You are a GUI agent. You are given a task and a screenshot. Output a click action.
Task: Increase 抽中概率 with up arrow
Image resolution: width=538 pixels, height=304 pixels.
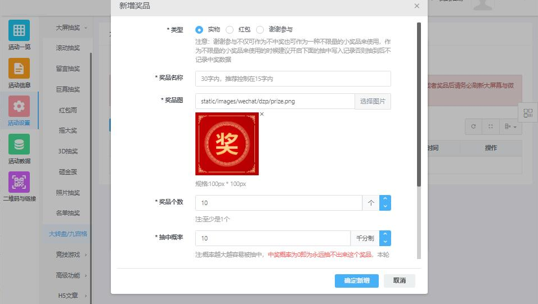[x=385, y=234]
